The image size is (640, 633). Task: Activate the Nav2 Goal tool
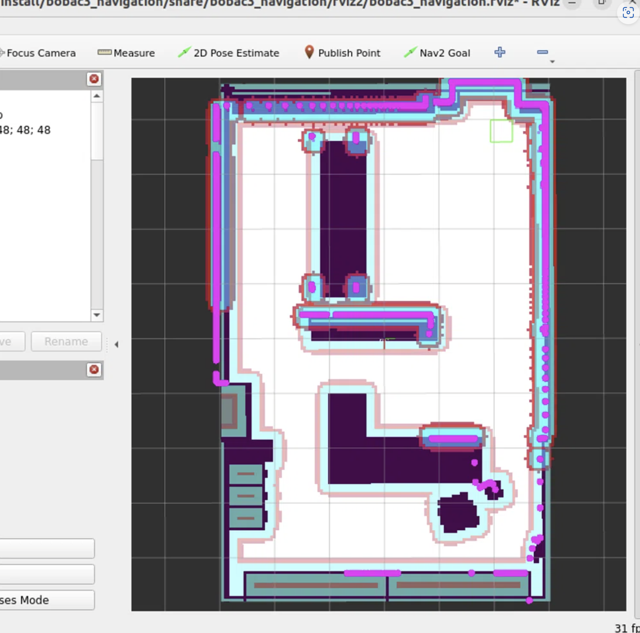[x=437, y=53]
